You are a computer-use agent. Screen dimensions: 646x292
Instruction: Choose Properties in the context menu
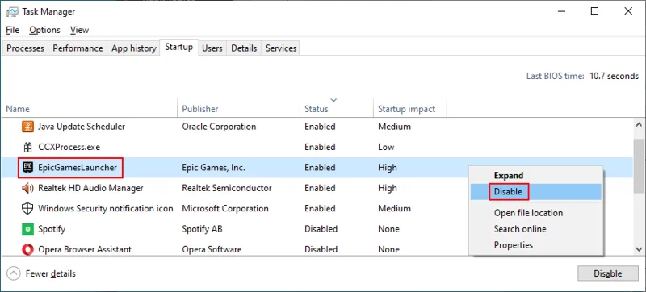coord(535,245)
